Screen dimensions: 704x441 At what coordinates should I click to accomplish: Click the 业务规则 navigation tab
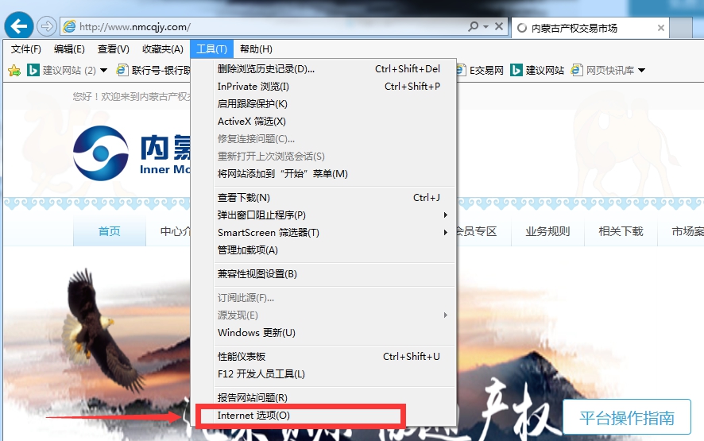pyautogui.click(x=547, y=231)
